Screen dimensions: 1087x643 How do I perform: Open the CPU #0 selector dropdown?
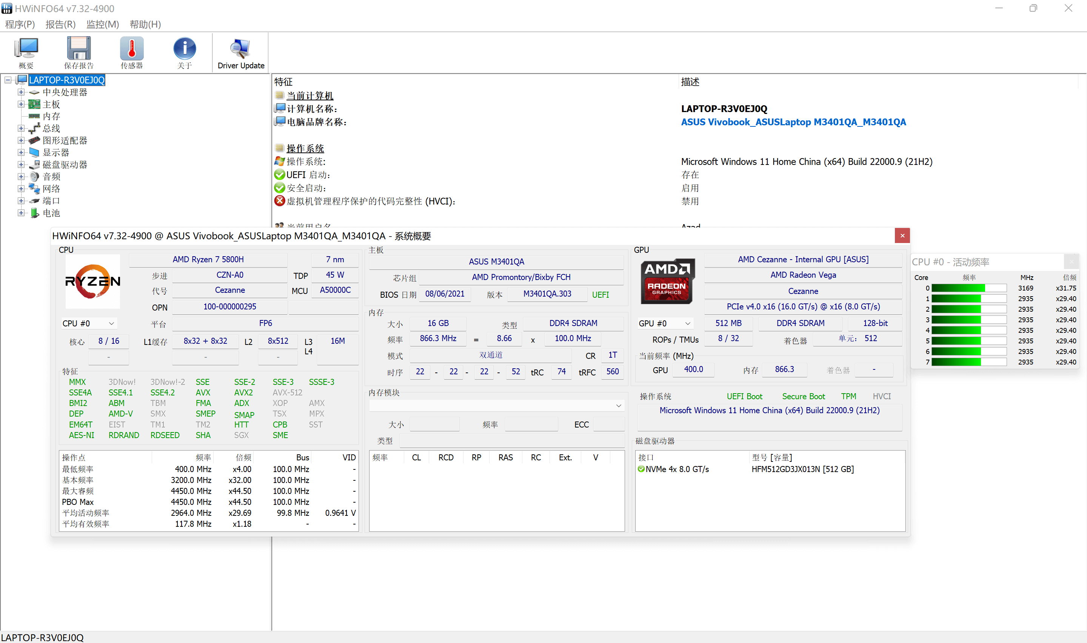tap(88, 324)
